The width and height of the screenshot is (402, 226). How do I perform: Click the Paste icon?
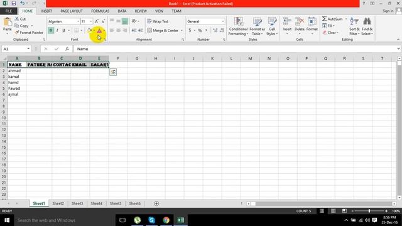coord(7,23)
